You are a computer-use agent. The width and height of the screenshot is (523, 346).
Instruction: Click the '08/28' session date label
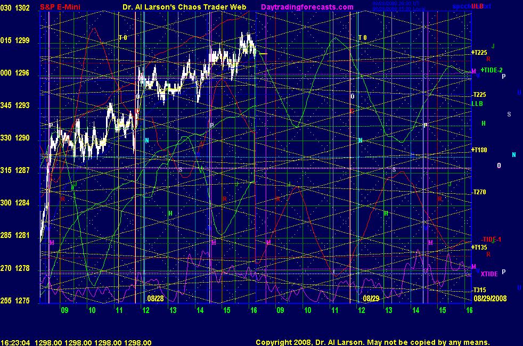156,298
